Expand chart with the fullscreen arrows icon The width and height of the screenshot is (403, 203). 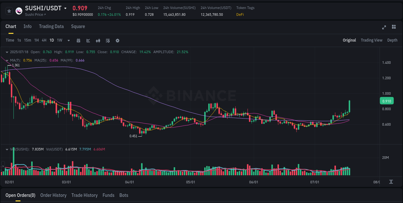384,27
